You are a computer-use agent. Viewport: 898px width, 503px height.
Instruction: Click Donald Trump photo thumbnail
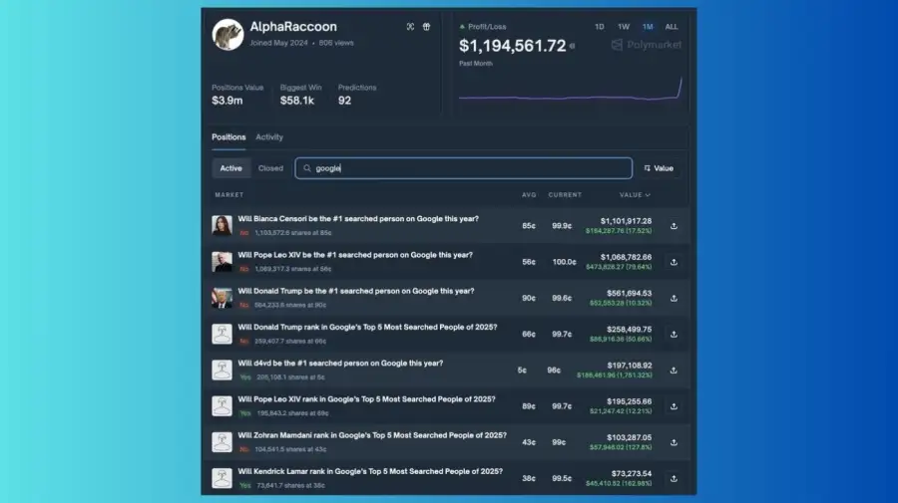(222, 298)
